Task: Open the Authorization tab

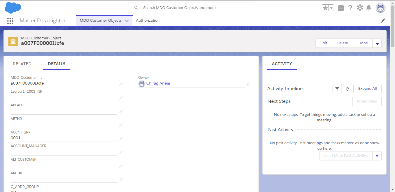Action: [x=148, y=20]
